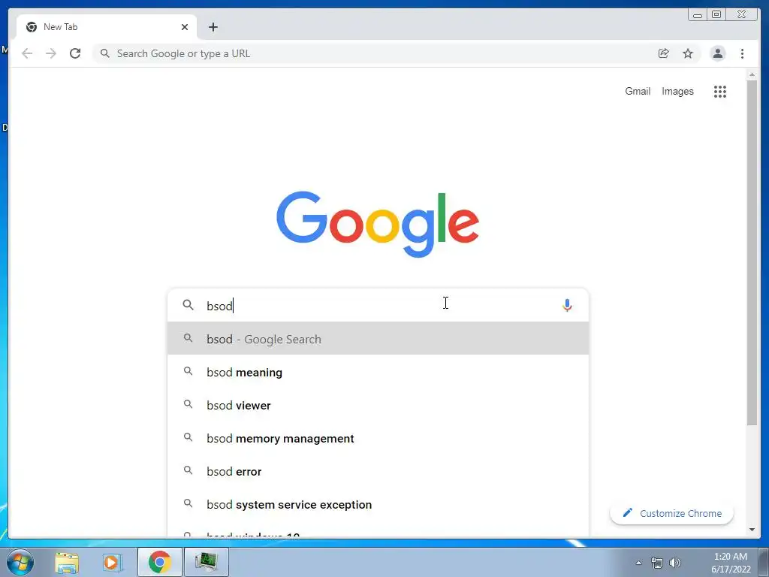Click the Google logo
Screen dimensions: 769x577
(377, 224)
